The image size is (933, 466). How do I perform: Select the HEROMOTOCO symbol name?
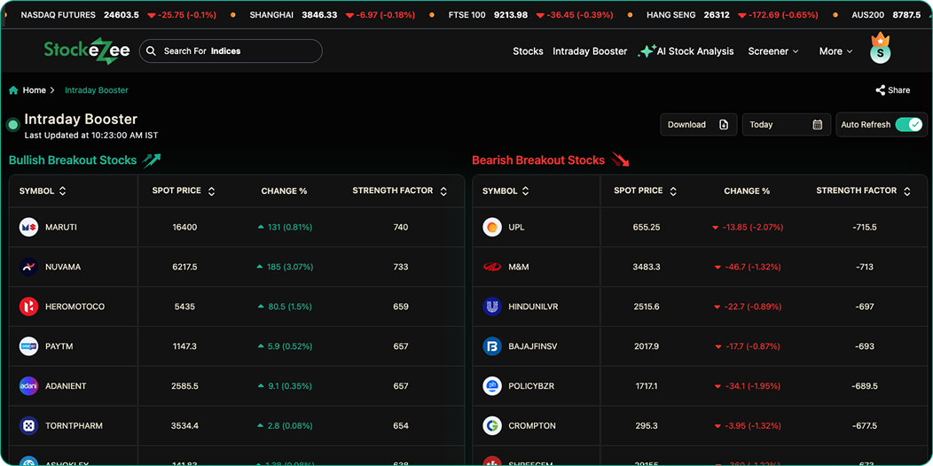tap(75, 307)
